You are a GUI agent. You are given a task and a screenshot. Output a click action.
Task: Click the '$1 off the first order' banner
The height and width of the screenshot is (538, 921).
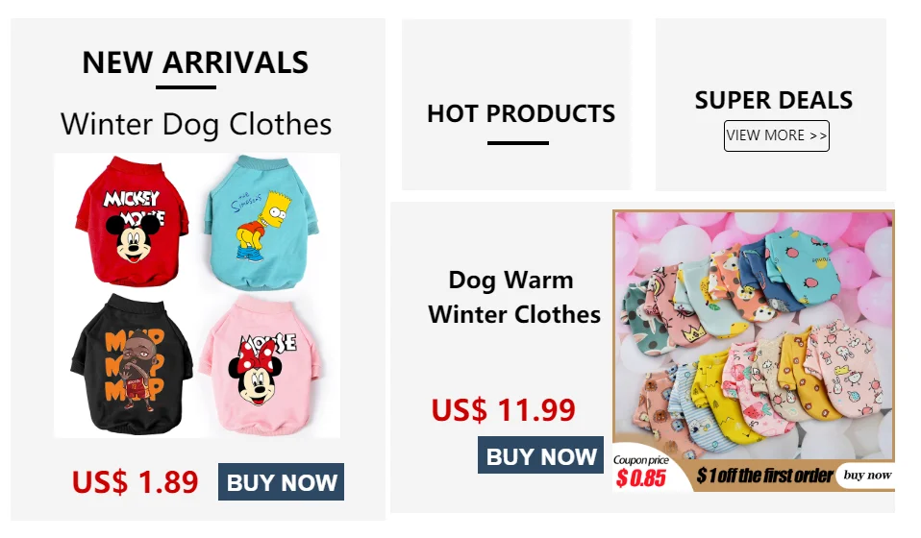click(764, 476)
